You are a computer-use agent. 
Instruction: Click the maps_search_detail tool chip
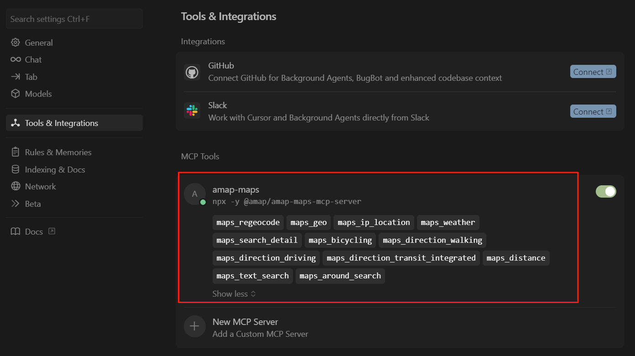tap(257, 240)
